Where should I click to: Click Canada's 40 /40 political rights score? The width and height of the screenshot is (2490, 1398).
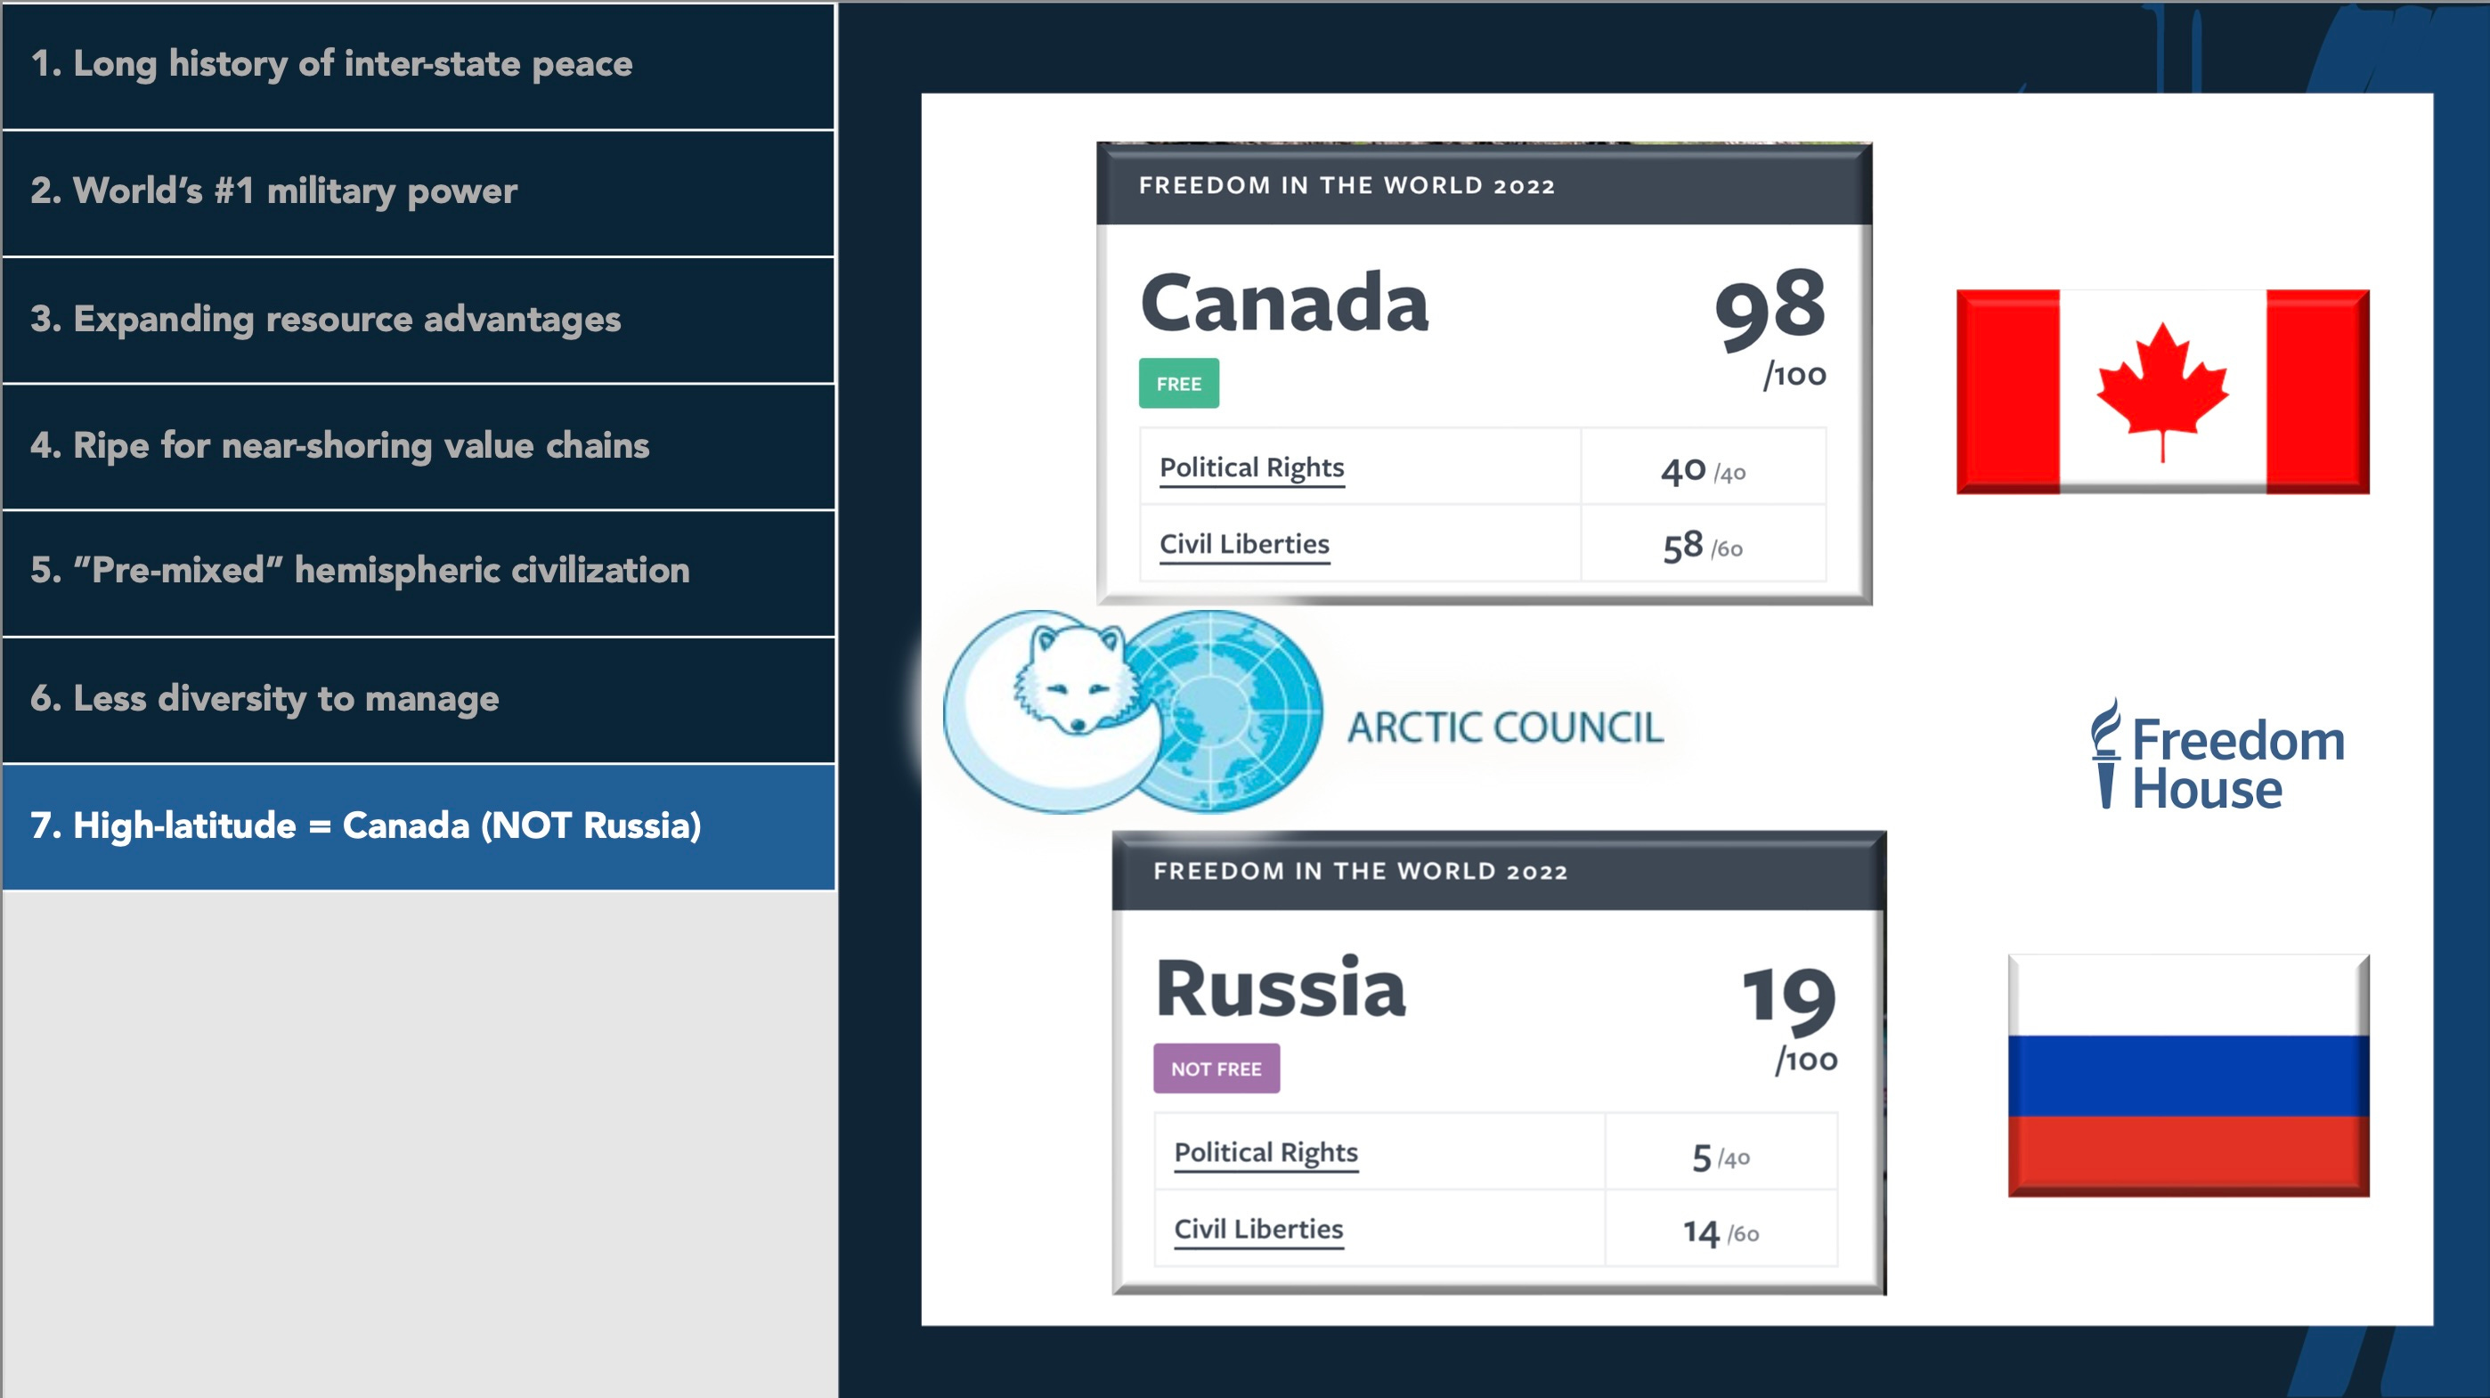click(1703, 471)
